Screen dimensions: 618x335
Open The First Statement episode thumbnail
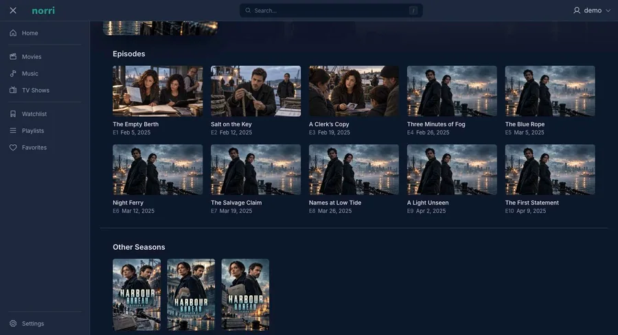[x=550, y=170]
